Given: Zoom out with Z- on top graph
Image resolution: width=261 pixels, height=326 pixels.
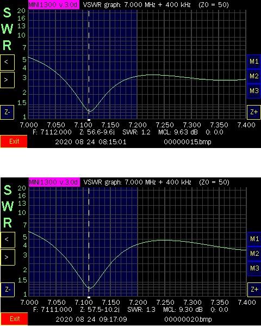Looking at the screenshot, I should [x=7, y=112].
